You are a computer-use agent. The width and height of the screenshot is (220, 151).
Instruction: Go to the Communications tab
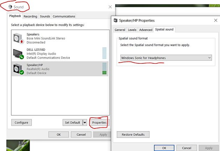tap(64, 16)
